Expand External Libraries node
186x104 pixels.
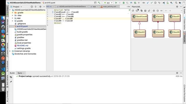(x=10, y=51)
